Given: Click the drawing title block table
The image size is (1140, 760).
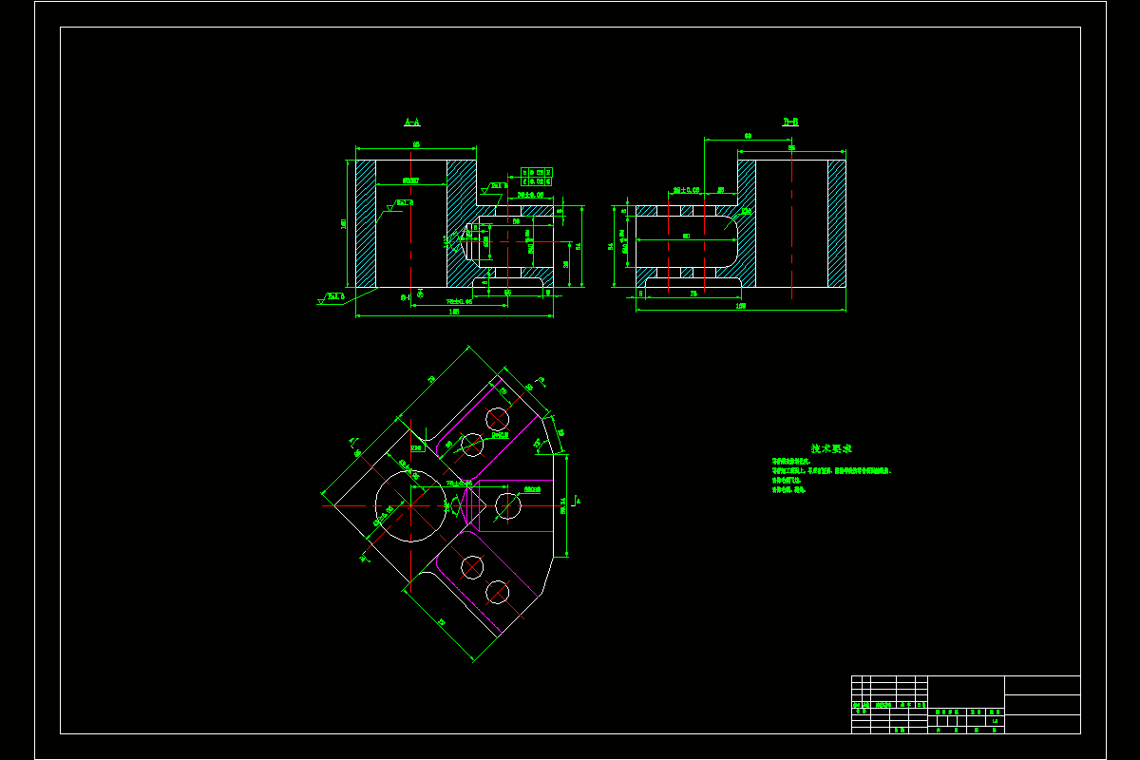Looking at the screenshot, I should click(965, 704).
